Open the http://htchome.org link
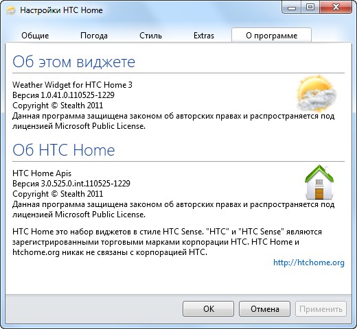The height and width of the screenshot is (329, 357). pos(309,263)
